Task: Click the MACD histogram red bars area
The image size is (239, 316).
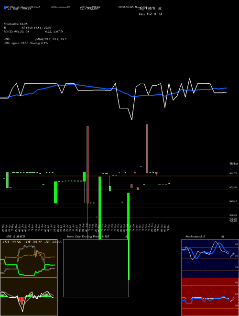Action: coord(21,300)
